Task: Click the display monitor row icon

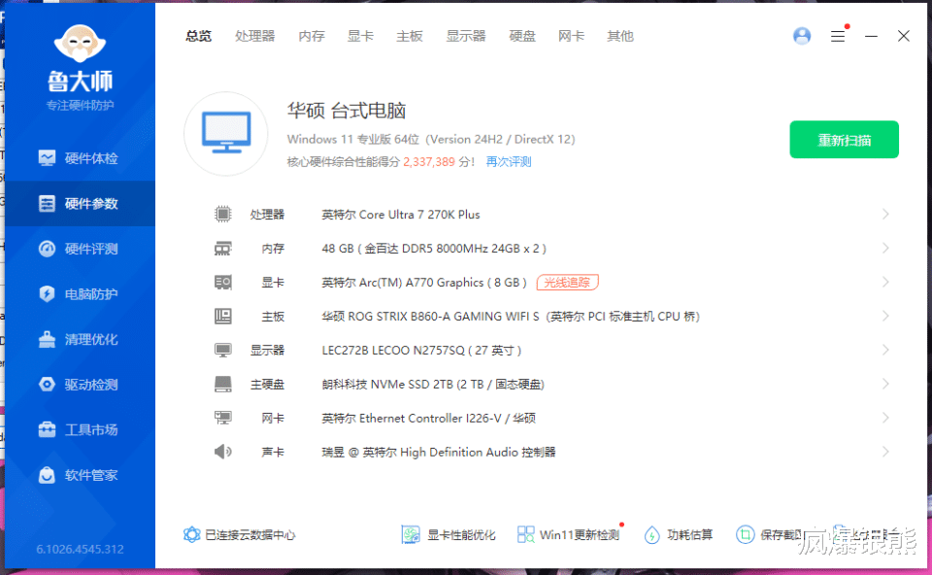Action: (x=223, y=351)
